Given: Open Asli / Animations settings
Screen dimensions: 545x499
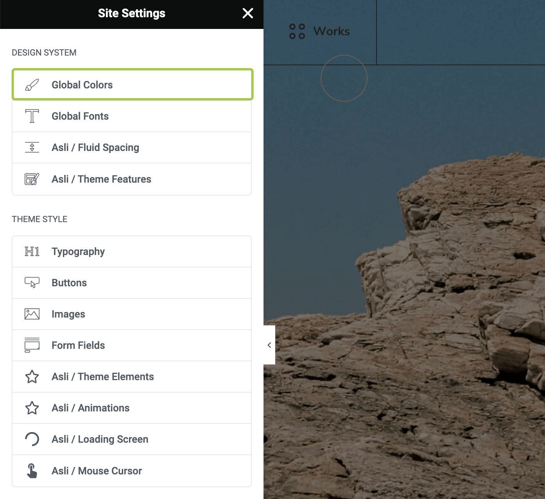Looking at the screenshot, I should pyautogui.click(x=90, y=408).
